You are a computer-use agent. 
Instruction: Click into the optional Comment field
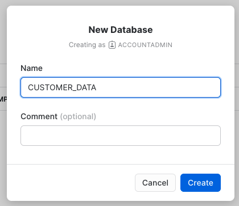tap(121, 136)
